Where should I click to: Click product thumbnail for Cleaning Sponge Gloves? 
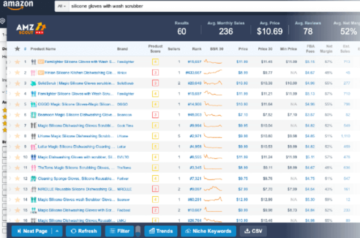tap(33, 178)
